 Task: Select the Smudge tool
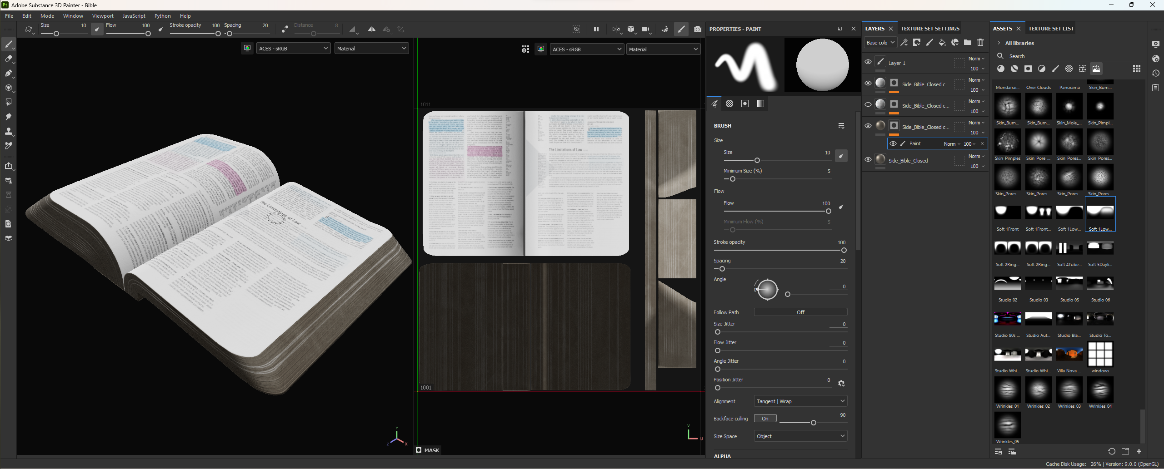coord(8,117)
